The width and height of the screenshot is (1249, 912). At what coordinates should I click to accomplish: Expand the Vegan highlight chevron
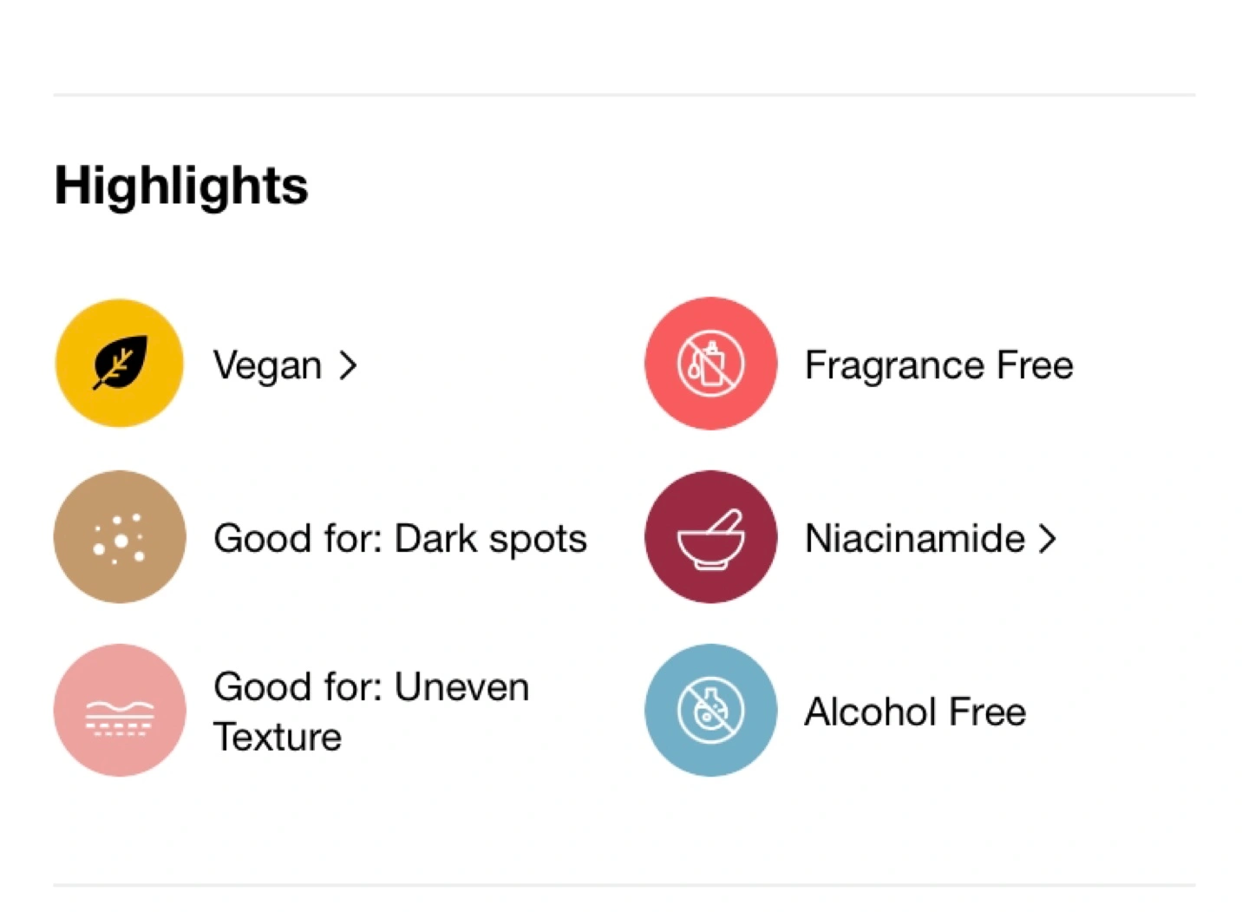pyautogui.click(x=349, y=365)
